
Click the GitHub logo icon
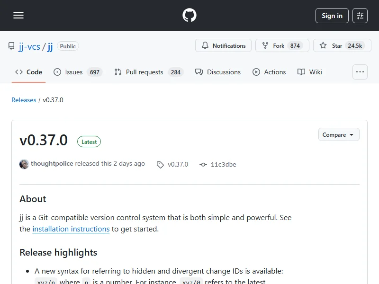pyautogui.click(x=189, y=16)
